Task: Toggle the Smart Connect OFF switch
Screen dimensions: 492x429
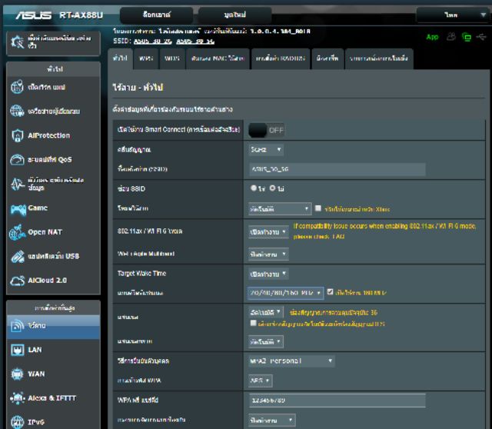Action: pyautogui.click(x=266, y=129)
